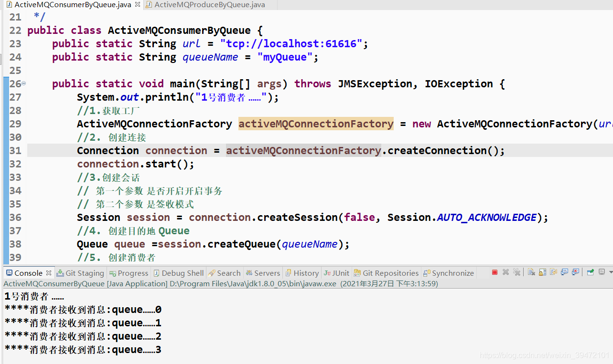Display selected console icon

coord(602,272)
